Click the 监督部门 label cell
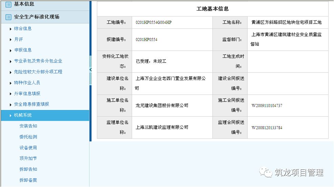Image resolution: width=334 pixels, height=187 pixels. (x=230, y=39)
